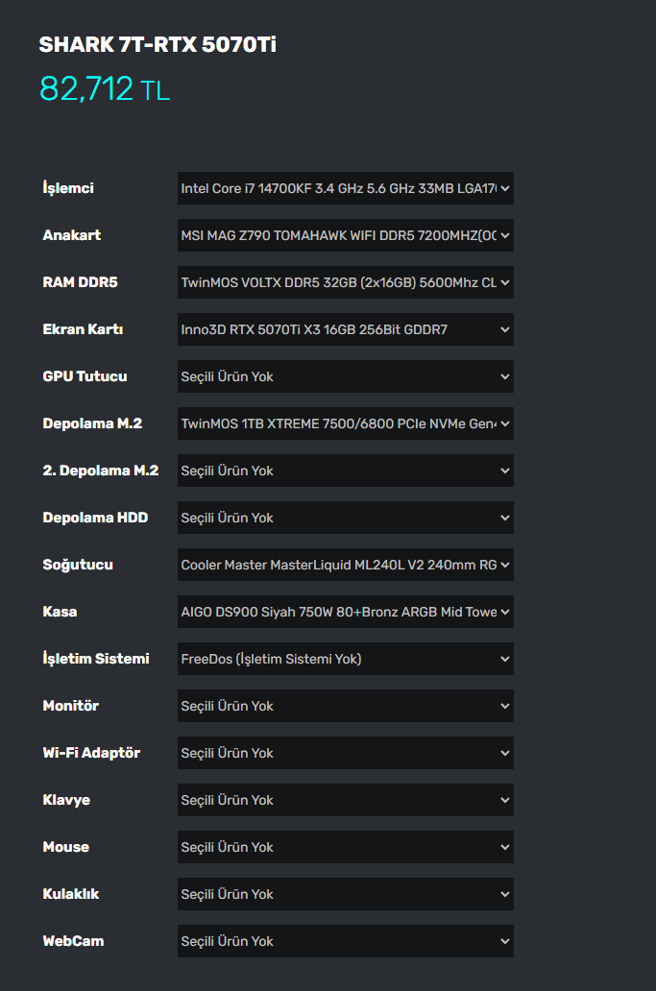Click the Wi-Fi Adaptör label
Screen dimensions: 656x991
[x=91, y=754]
